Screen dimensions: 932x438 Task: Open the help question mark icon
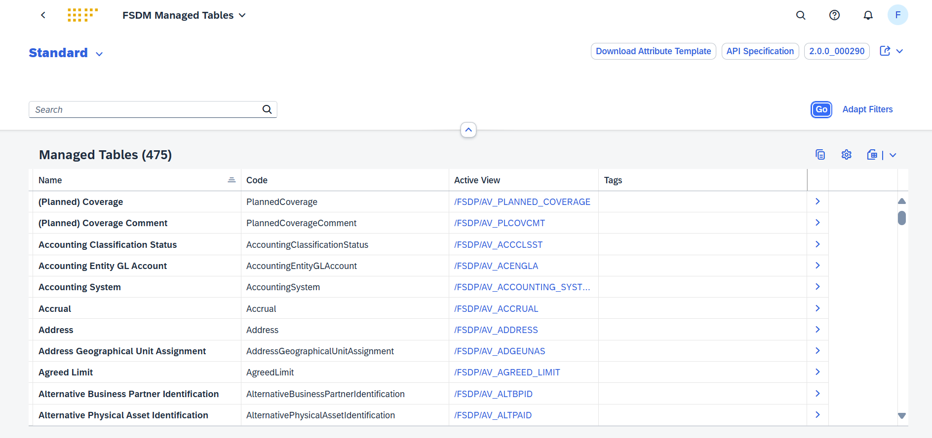834,15
